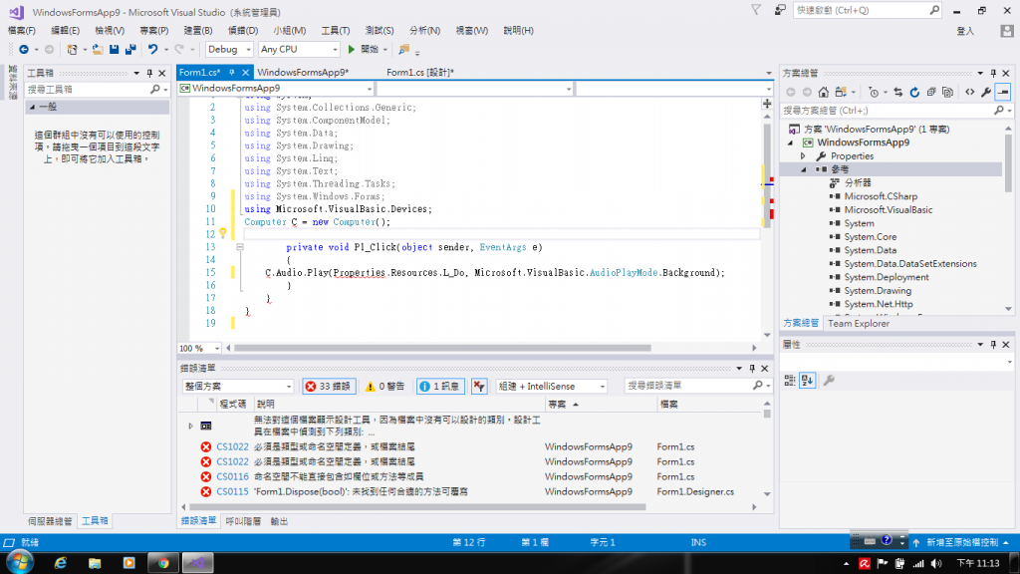
Task: Click Add to Source Control in status bar
Action: [961, 542]
